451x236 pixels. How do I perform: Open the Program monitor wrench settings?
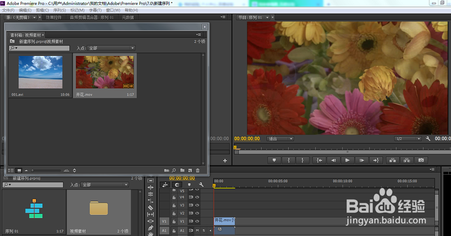(x=428, y=139)
